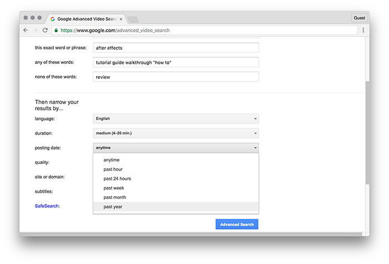Click the Guest profile button
Screen dimensions: 389x264
click(360, 18)
